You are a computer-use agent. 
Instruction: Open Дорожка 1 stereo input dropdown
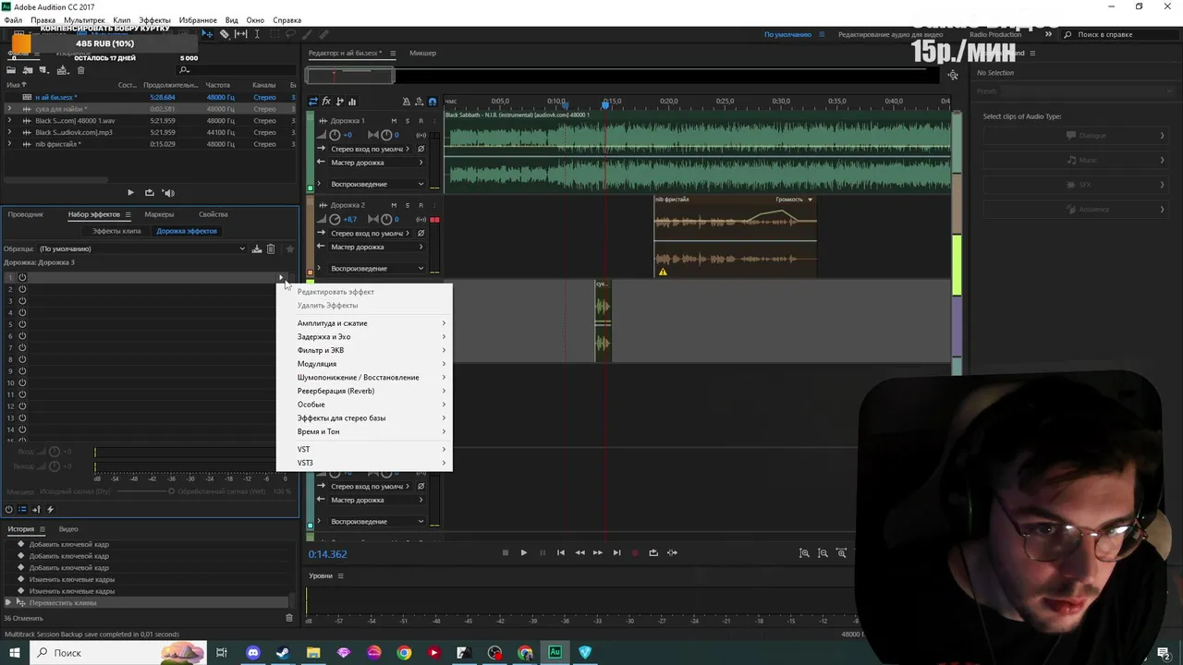coord(371,149)
